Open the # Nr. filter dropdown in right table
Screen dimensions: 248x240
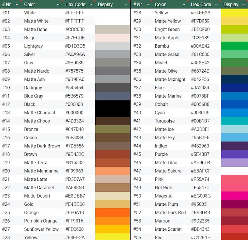(x=147, y=5)
